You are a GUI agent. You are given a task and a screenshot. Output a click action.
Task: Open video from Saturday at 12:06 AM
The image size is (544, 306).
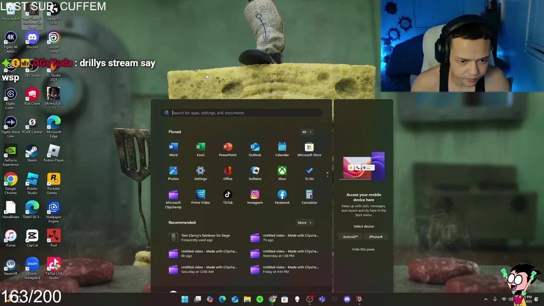pyautogui.click(x=204, y=269)
